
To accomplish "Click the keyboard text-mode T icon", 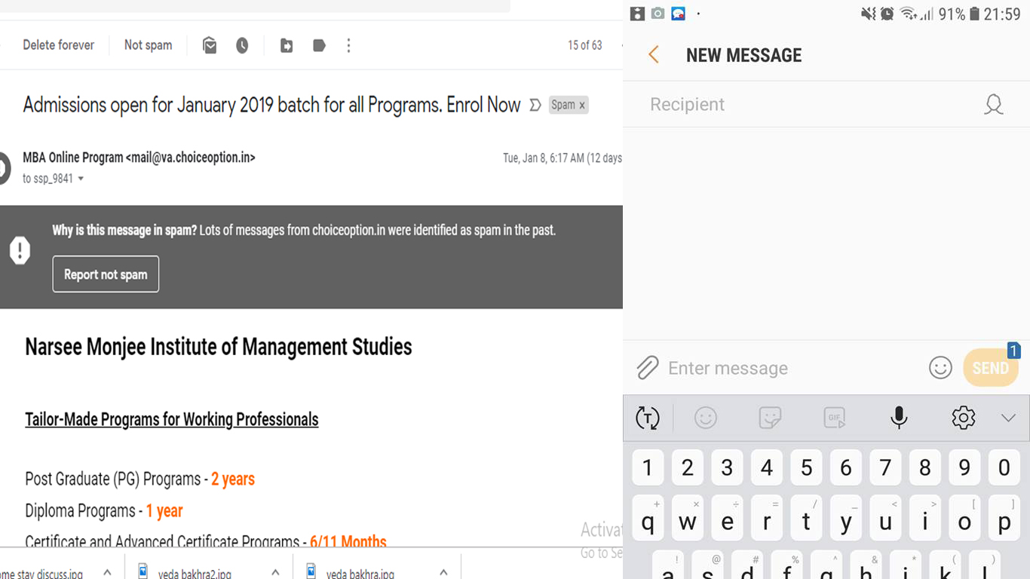I will point(648,418).
